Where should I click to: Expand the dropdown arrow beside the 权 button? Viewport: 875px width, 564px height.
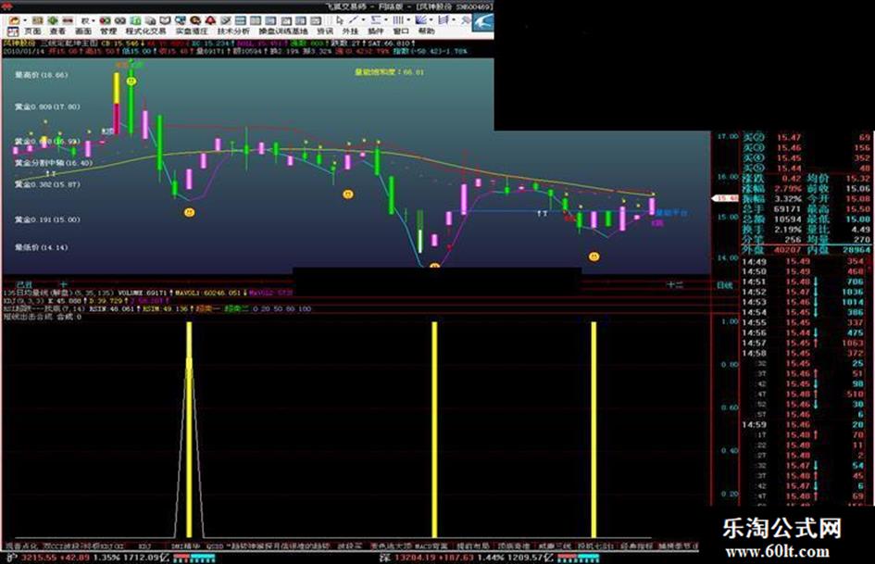pos(93,20)
